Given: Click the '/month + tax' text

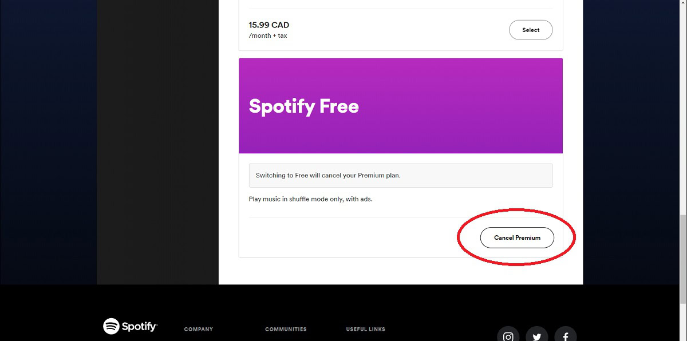Looking at the screenshot, I should click(267, 35).
